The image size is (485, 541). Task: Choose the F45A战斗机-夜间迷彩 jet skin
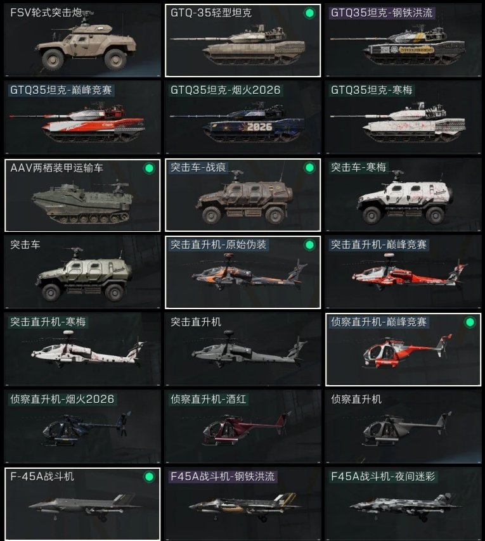pyautogui.click(x=403, y=504)
